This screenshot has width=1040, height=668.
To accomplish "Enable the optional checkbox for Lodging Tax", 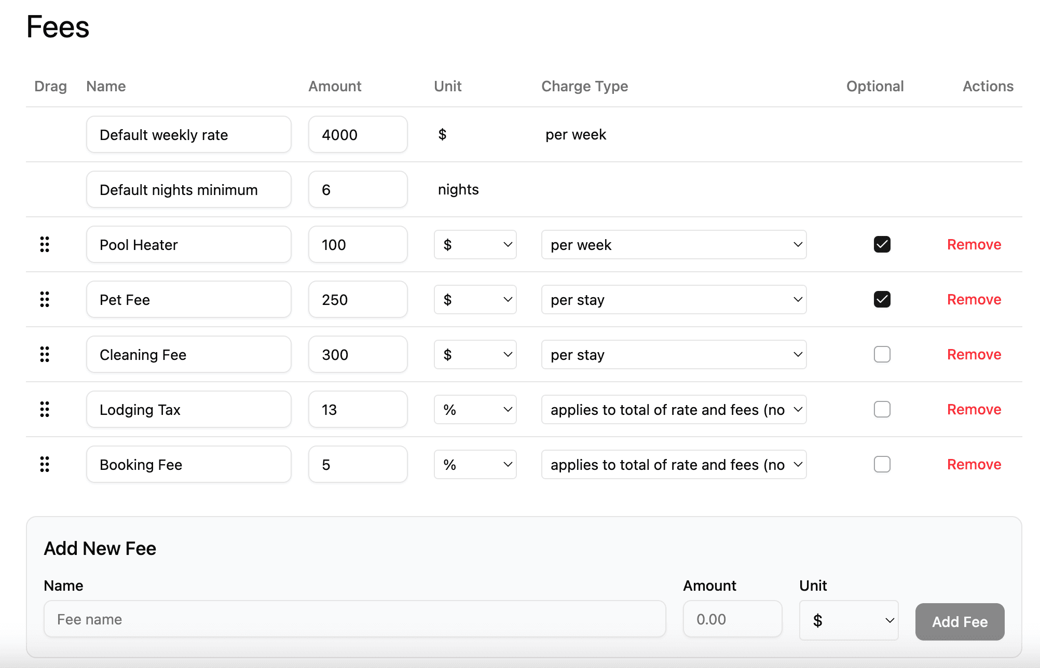I will 882,409.
